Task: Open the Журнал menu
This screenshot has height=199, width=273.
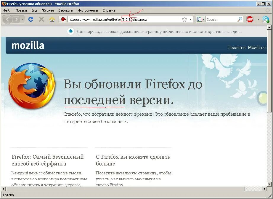Action: [48, 10]
